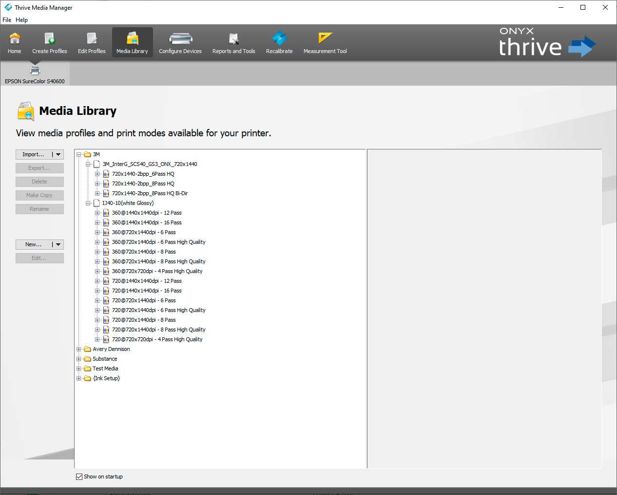Viewport: 617px width, 495px height.
Task: Expand the Test Media folder
Action: [x=78, y=368]
